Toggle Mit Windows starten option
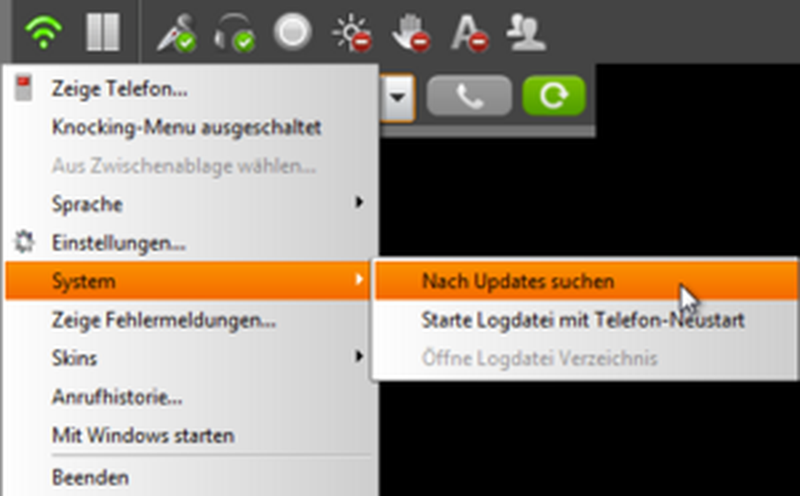 (x=188, y=435)
